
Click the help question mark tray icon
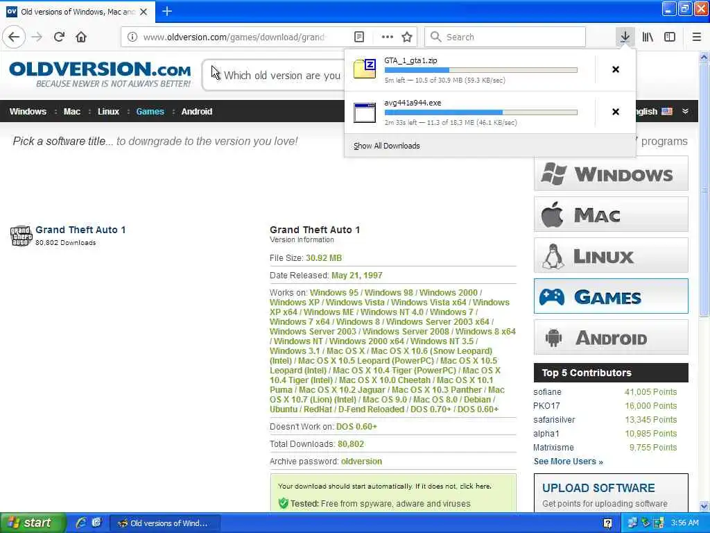[x=607, y=523]
